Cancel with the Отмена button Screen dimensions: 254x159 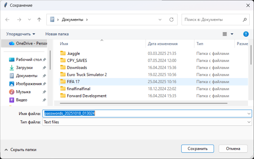[x=233, y=149]
